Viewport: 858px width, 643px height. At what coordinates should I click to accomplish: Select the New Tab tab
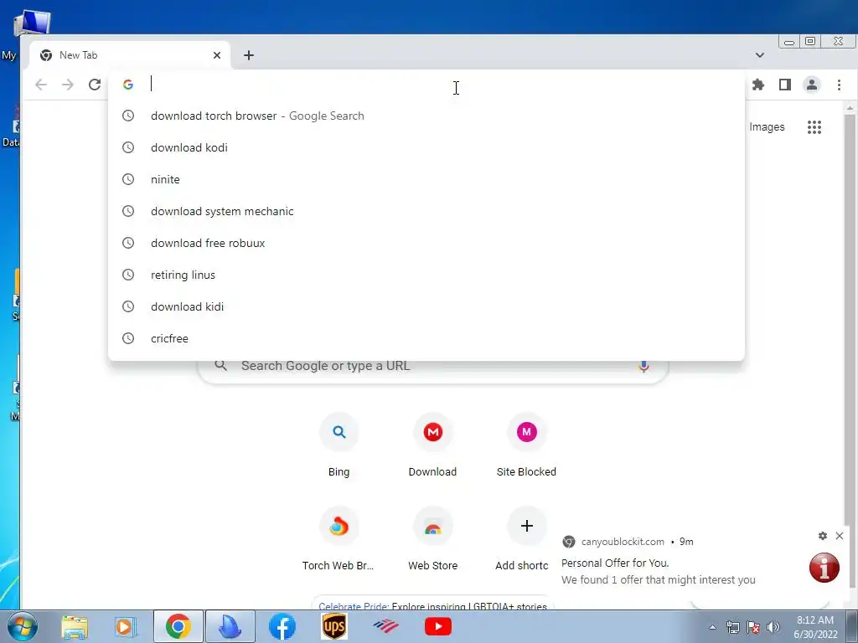coord(129,55)
